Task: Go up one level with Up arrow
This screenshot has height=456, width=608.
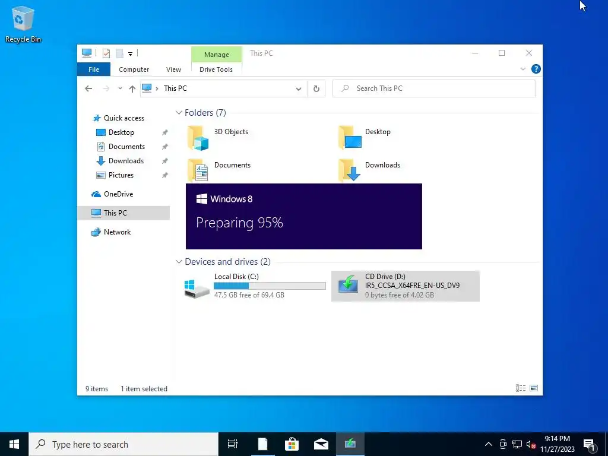Action: click(132, 89)
